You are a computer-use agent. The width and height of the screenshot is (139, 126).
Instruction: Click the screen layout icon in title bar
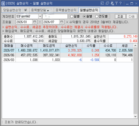point(102,3)
